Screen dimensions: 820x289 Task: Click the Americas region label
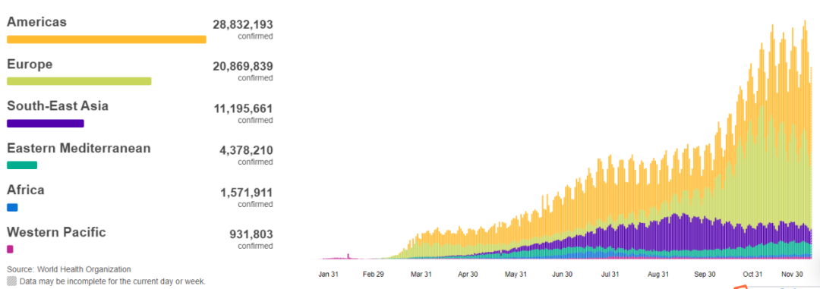click(36, 22)
